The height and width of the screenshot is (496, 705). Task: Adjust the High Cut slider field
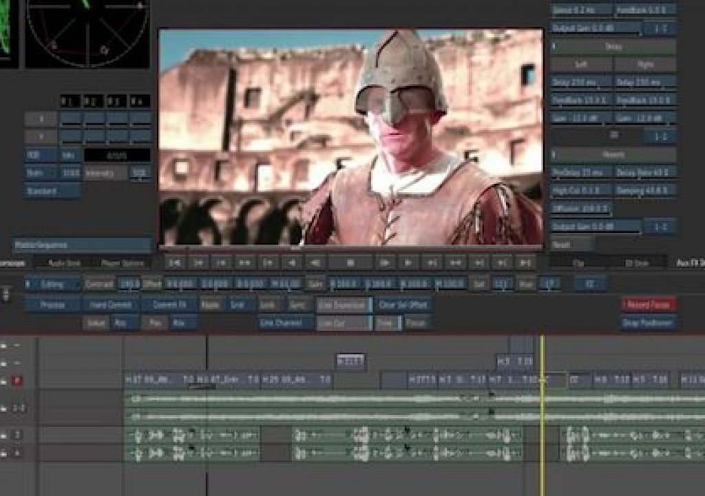[x=581, y=190]
